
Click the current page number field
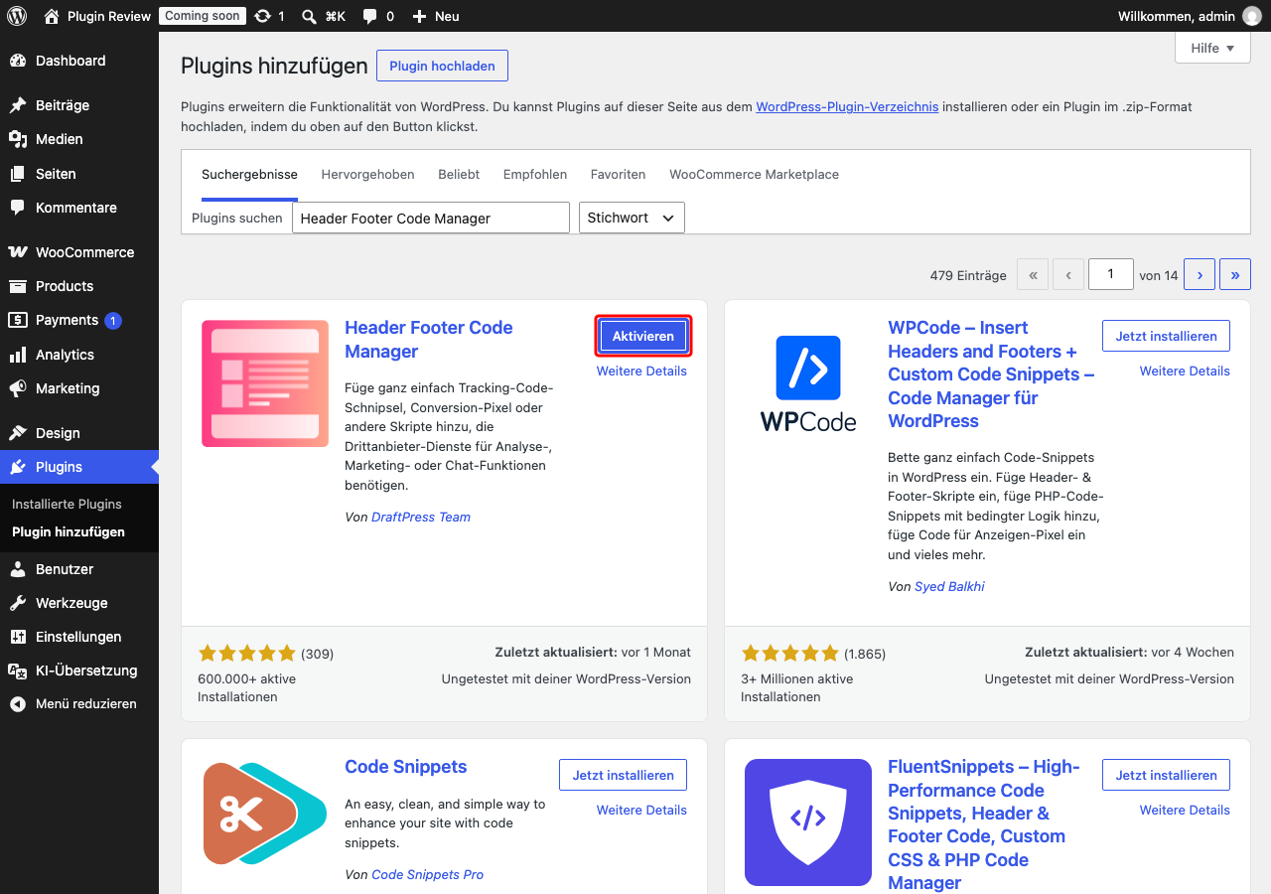[x=1110, y=274]
